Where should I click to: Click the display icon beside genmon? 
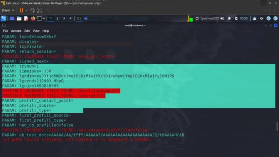click(197, 18)
